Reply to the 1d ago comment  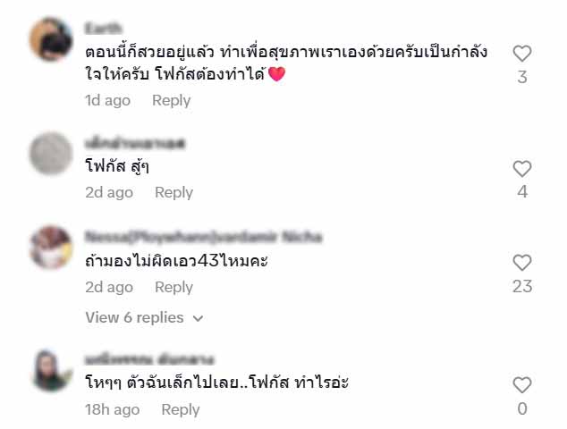[x=171, y=100]
